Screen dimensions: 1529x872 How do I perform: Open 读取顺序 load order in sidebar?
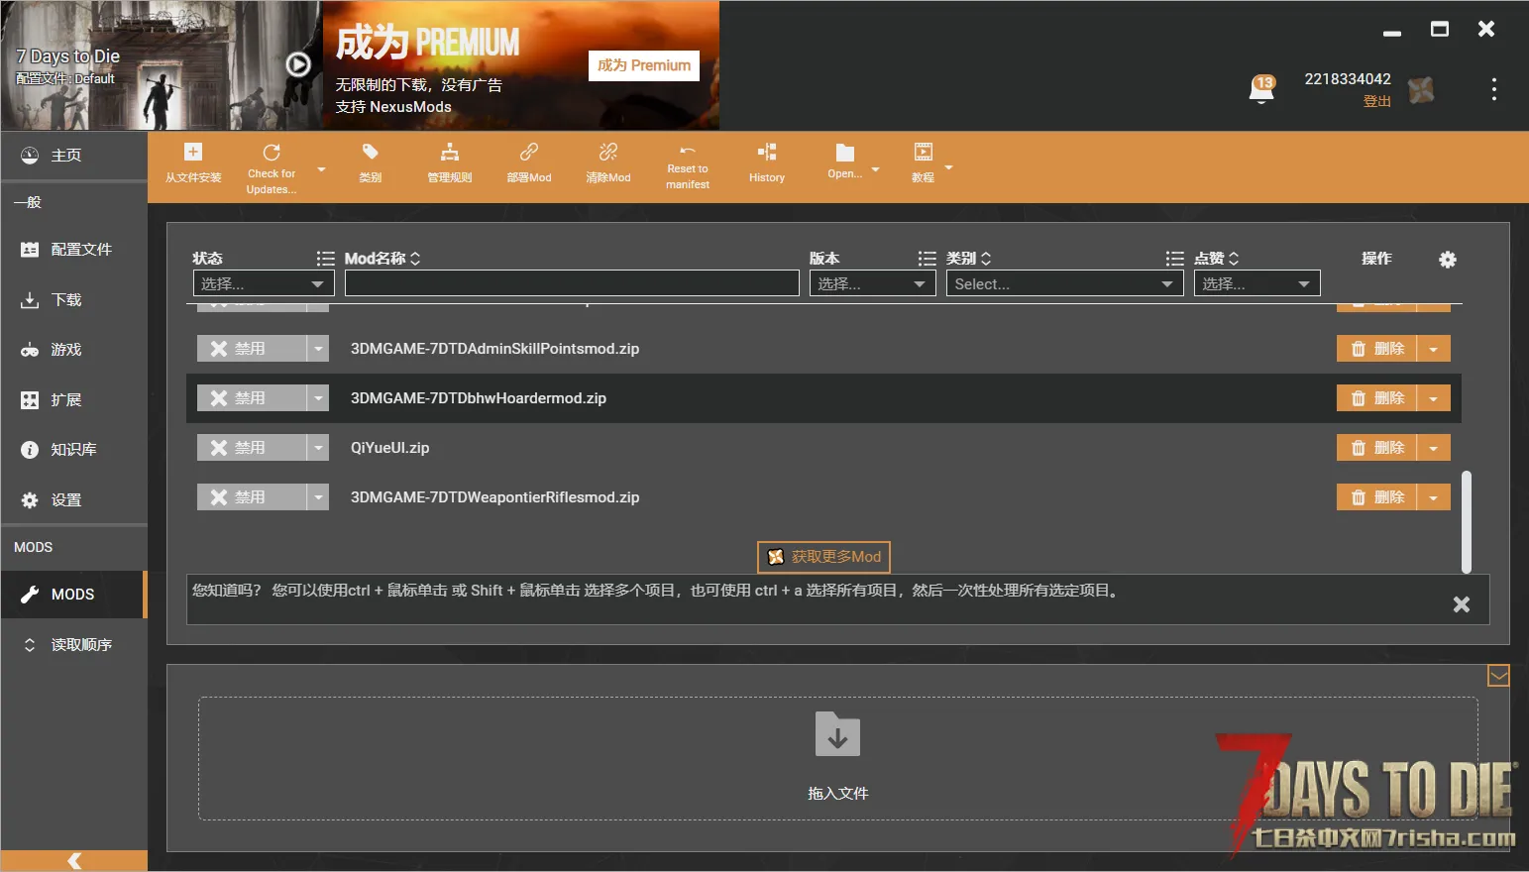pos(74,645)
